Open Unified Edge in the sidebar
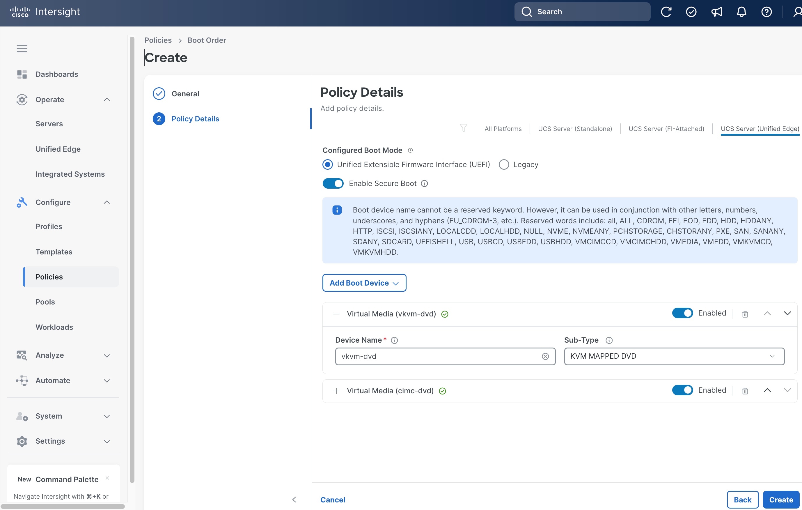The image size is (802, 510). click(58, 149)
